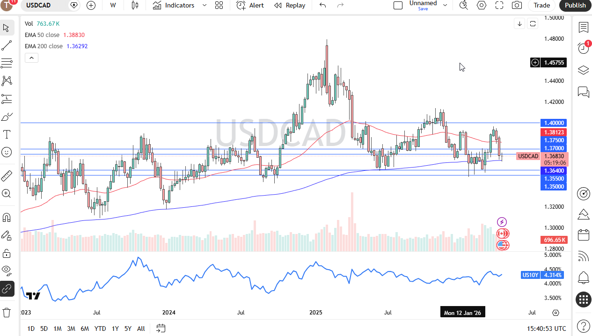Viewport: 592px width, 336px height.
Task: Select the YTD range tab
Action: 100,329
